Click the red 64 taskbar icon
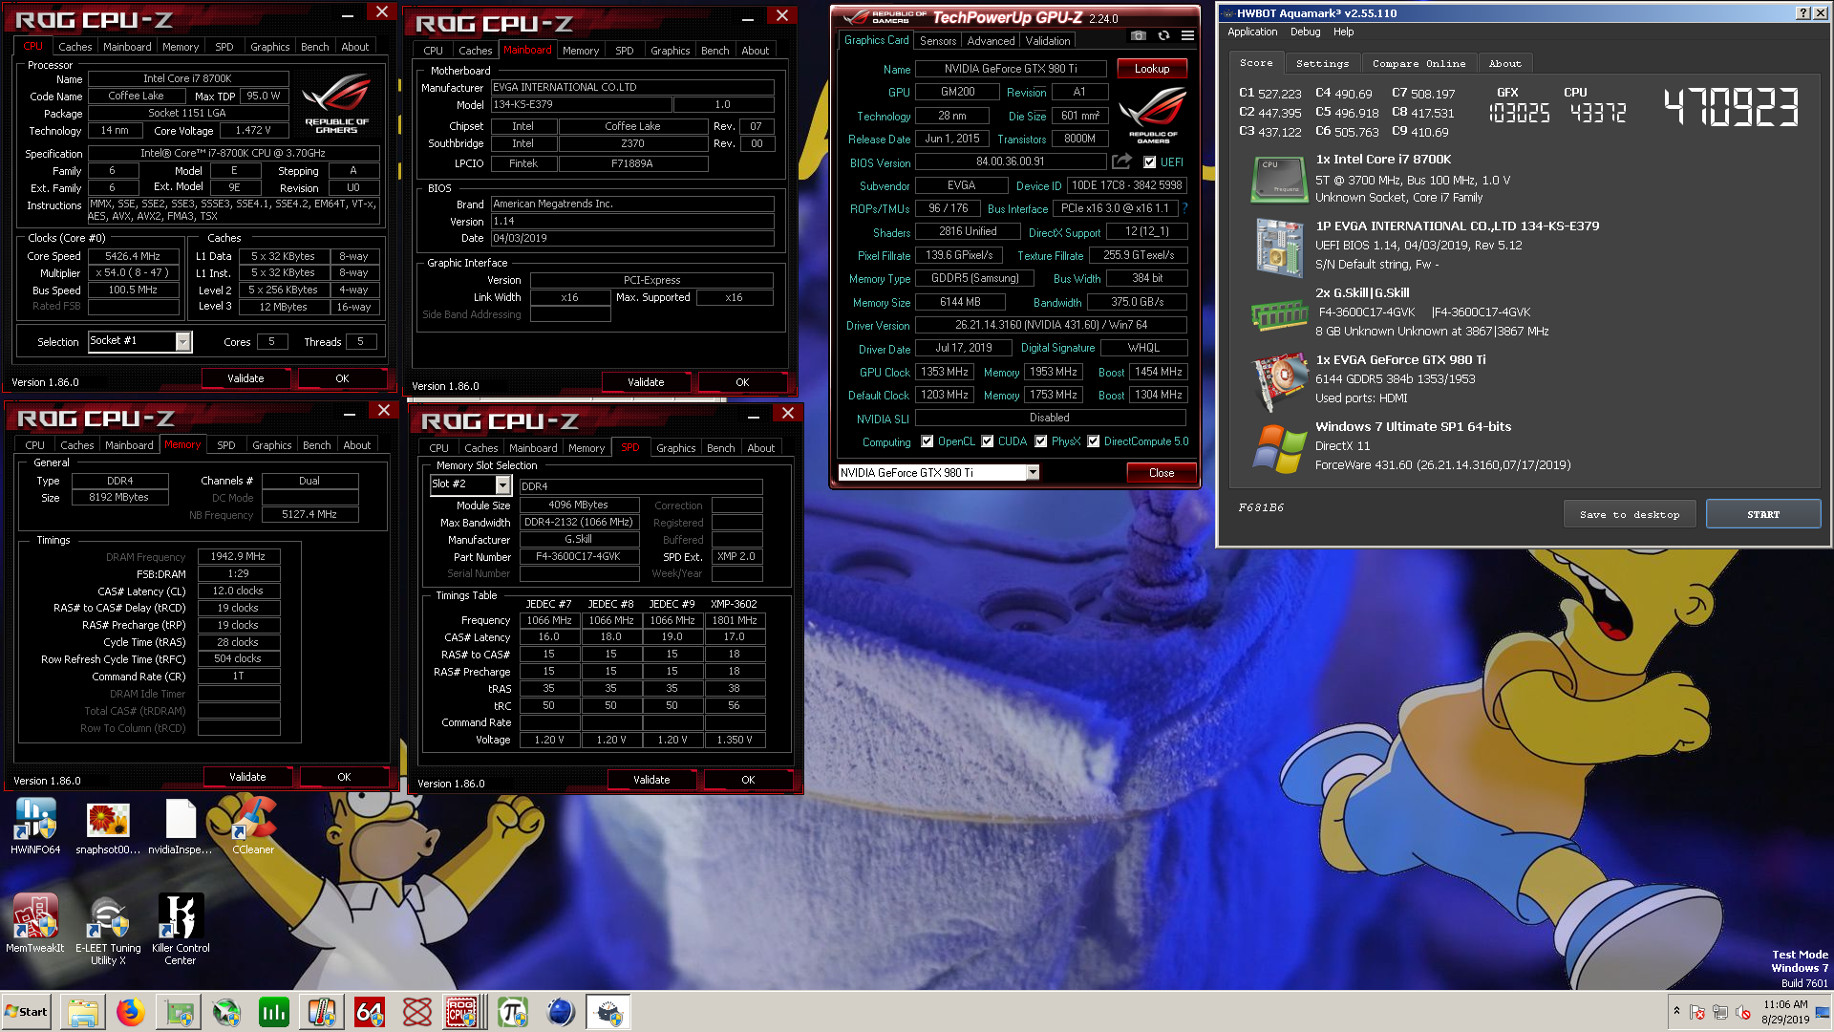Viewport: 1834px width, 1032px height. (x=370, y=1012)
